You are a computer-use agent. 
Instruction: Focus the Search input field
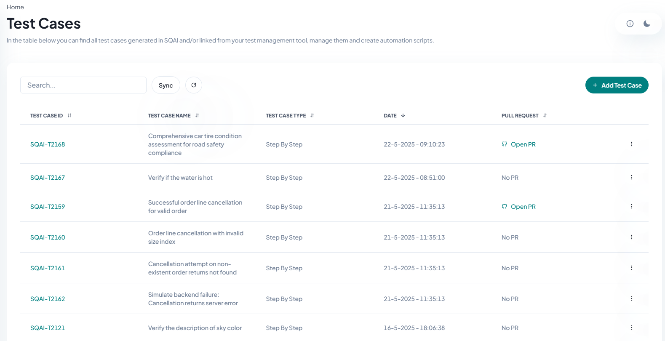83,85
